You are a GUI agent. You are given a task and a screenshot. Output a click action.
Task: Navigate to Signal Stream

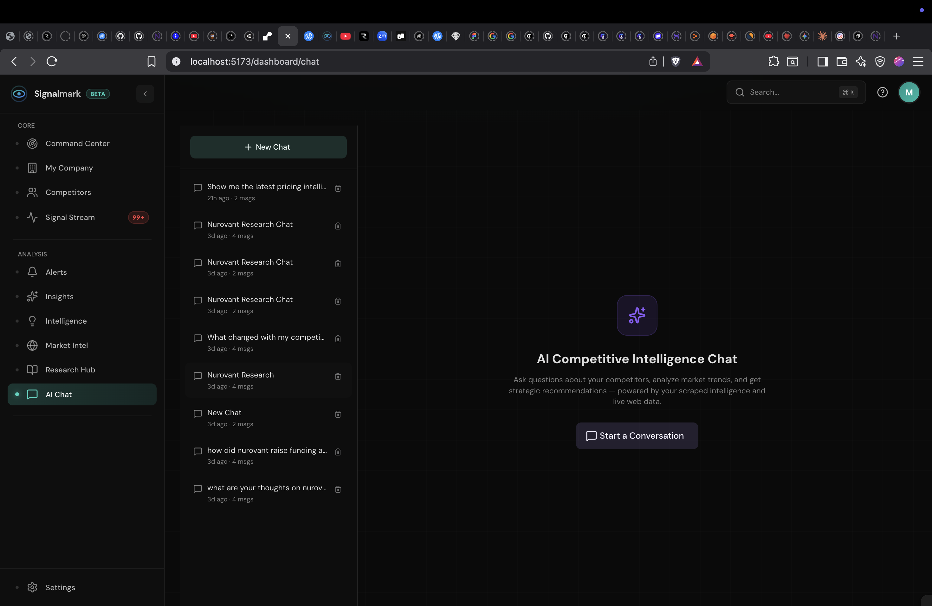70,217
